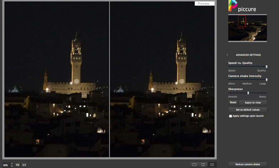Click the right preview image pane

pos(162,79)
